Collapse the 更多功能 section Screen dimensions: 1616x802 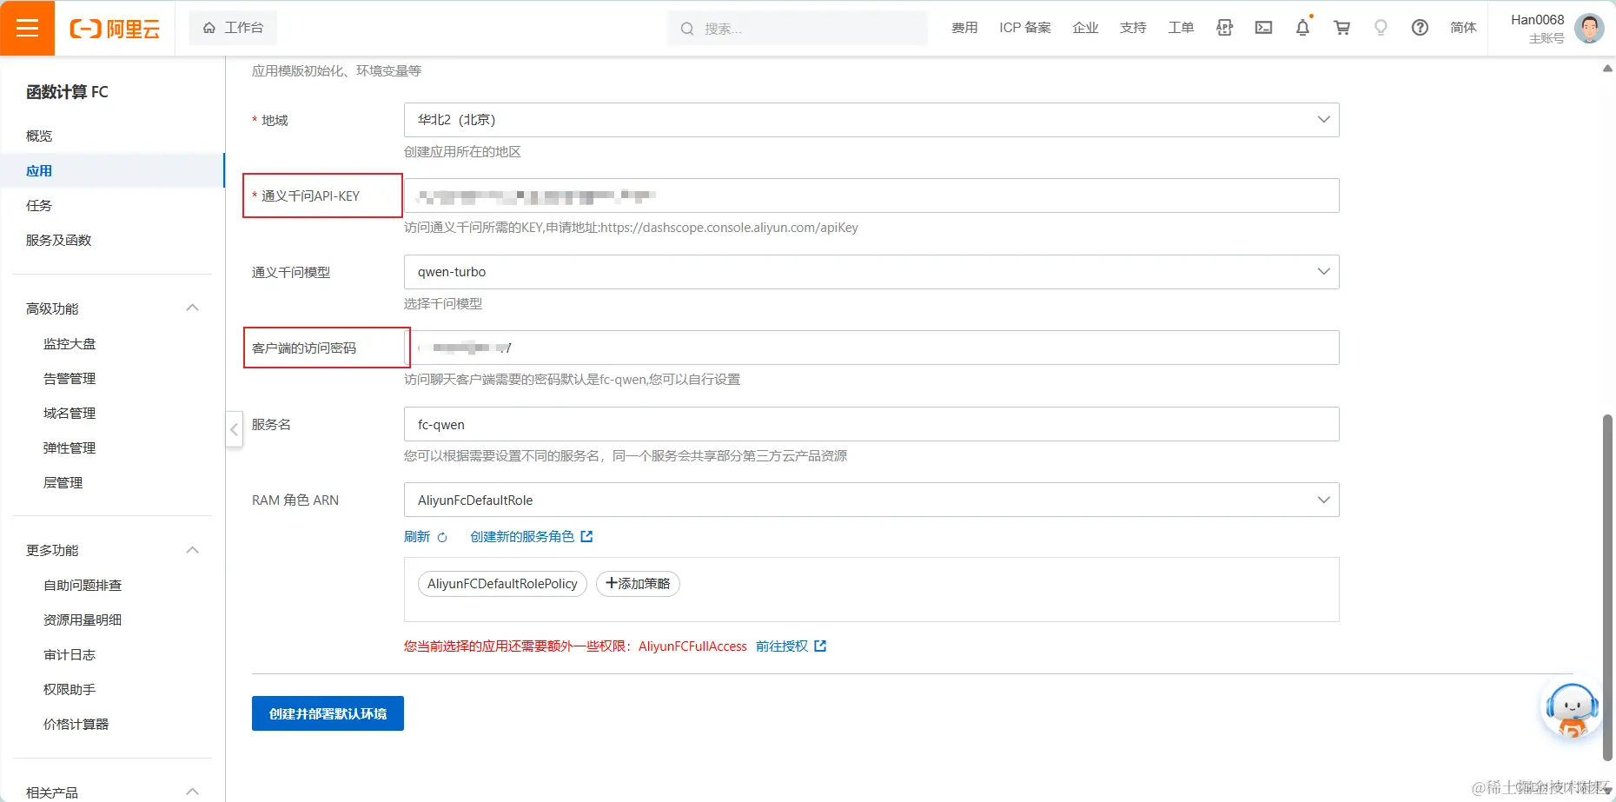click(193, 549)
